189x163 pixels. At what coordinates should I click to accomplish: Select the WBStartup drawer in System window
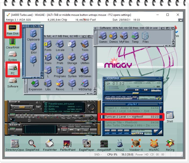[85, 85]
